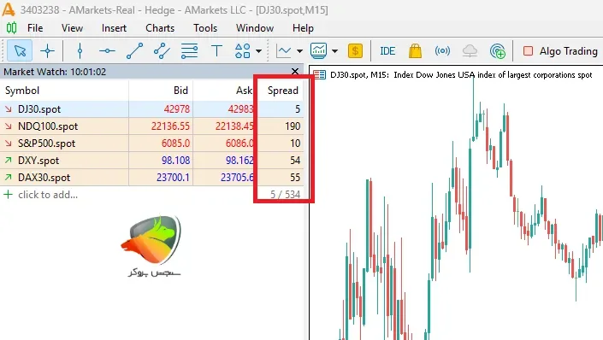The width and height of the screenshot is (603, 340).
Task: Click the Bid column header
Action: [161, 91]
